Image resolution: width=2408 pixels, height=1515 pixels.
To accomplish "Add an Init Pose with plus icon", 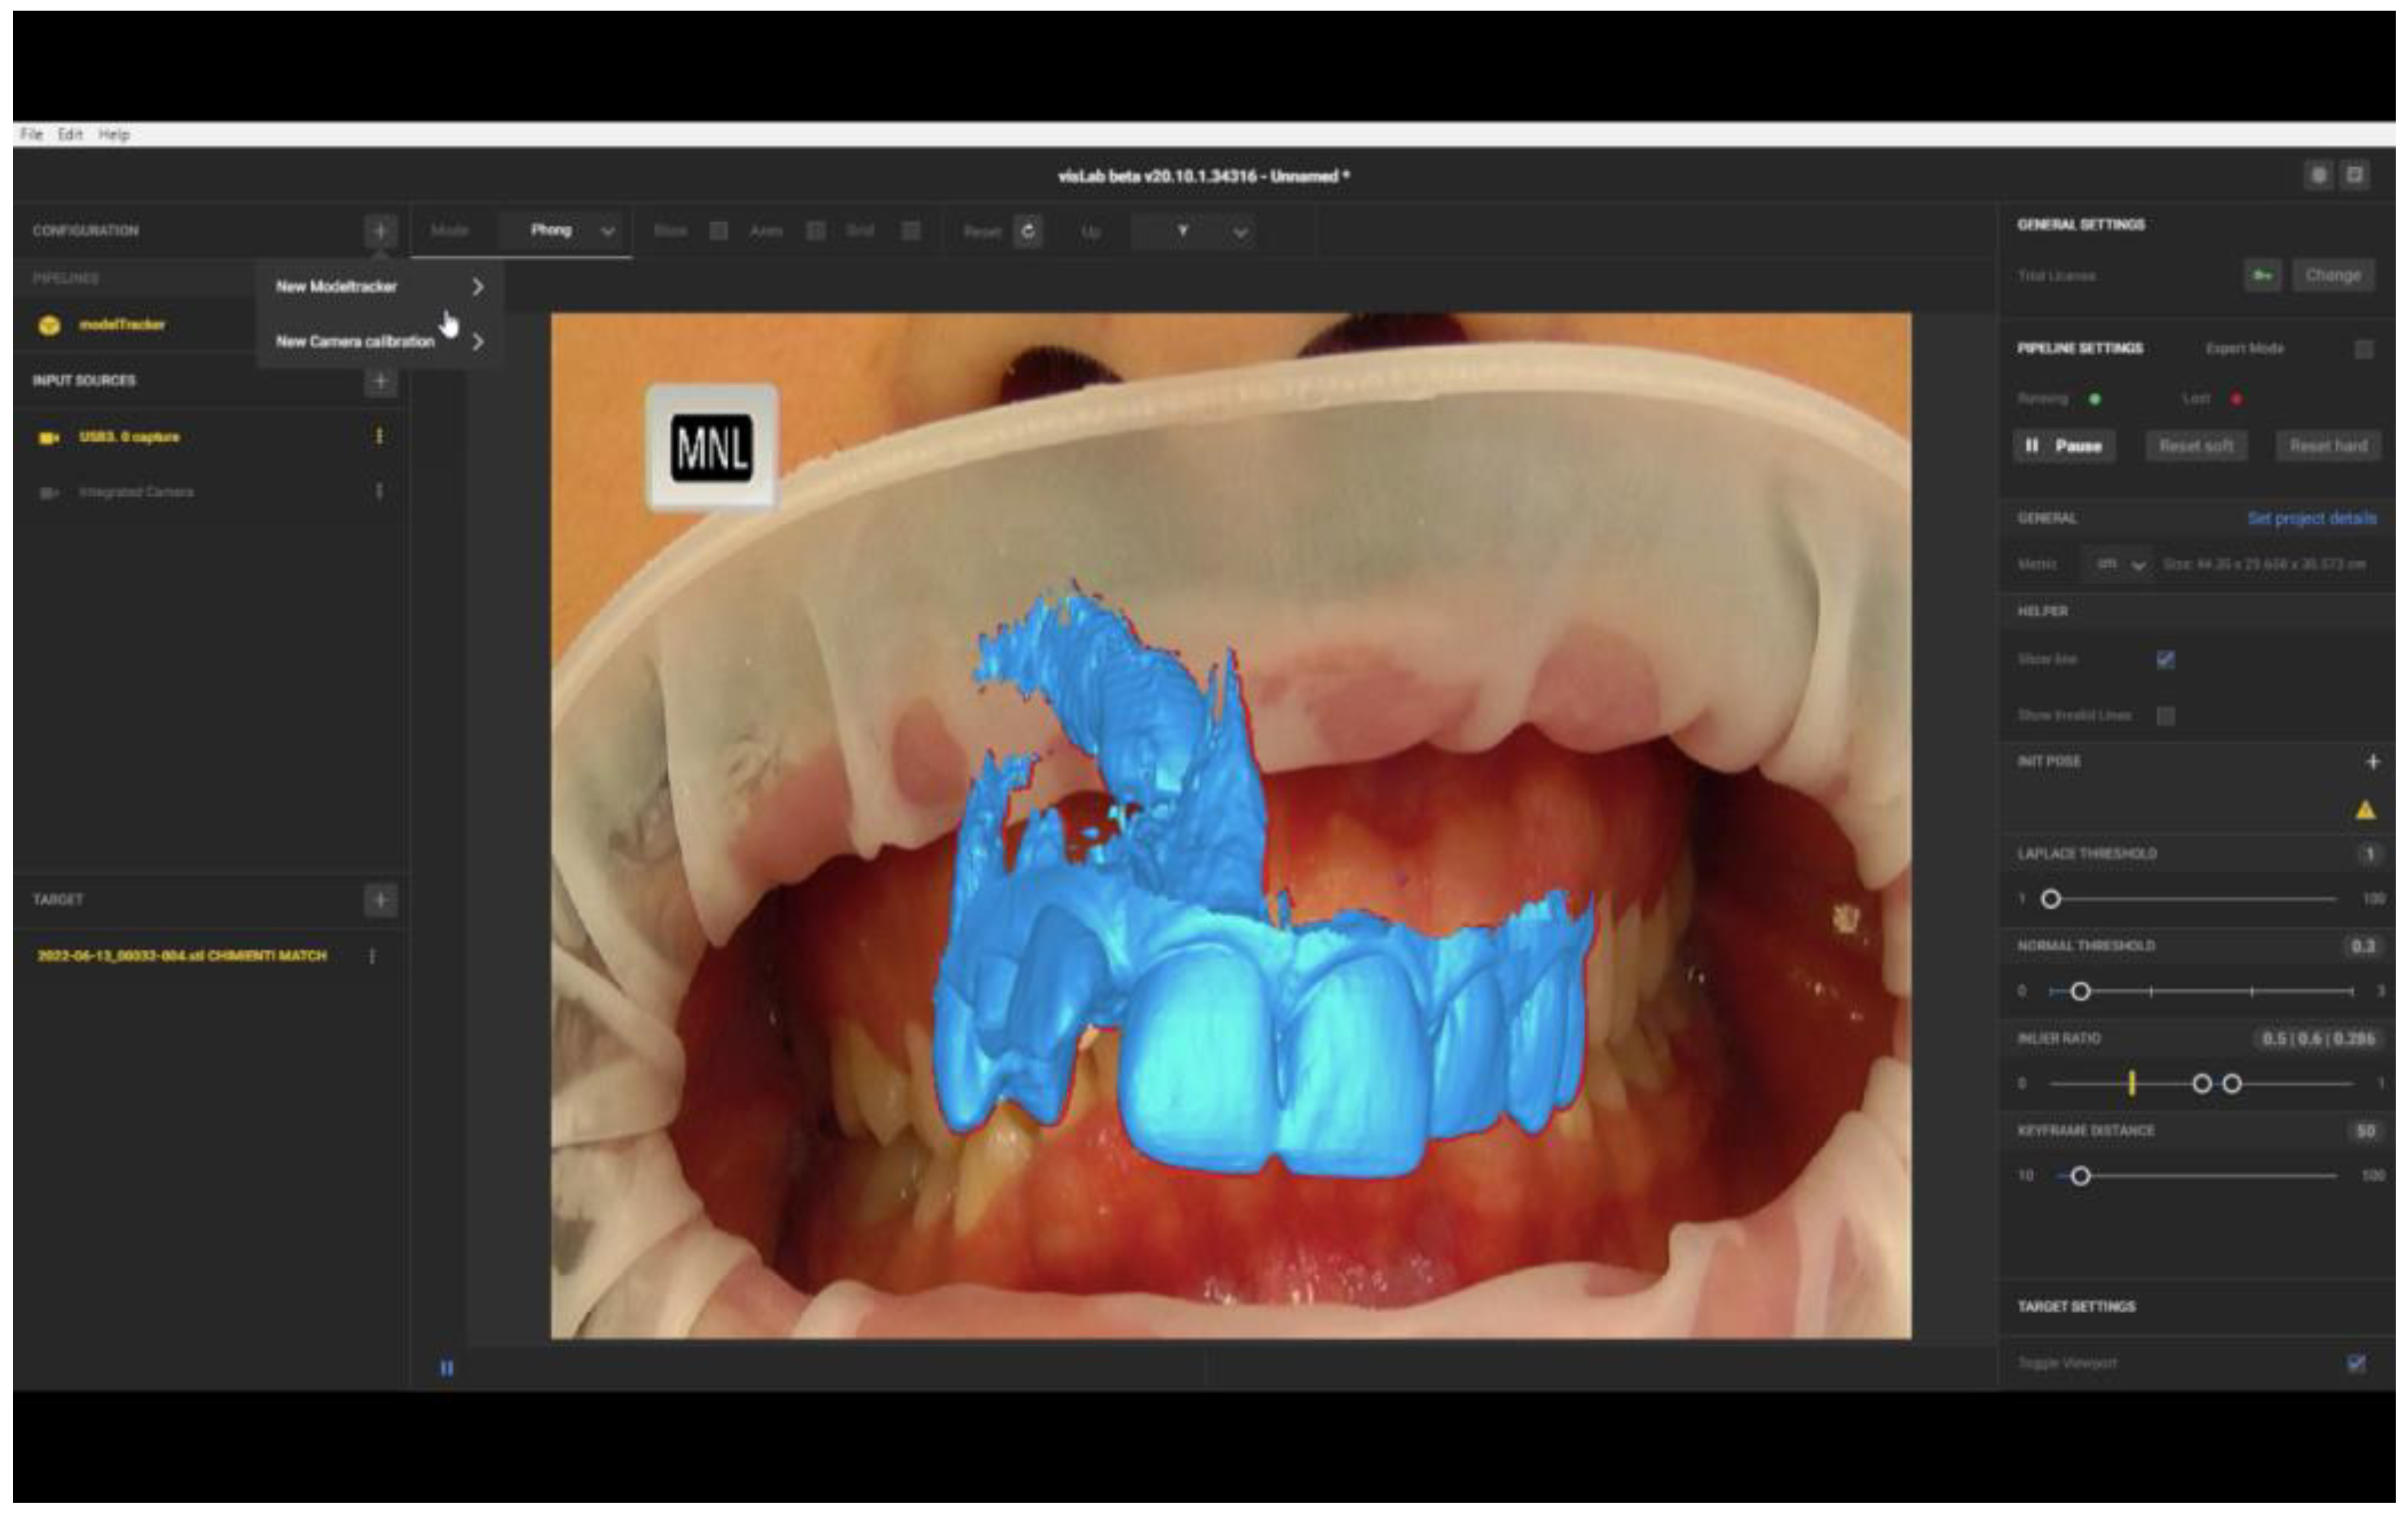I will click(2372, 762).
